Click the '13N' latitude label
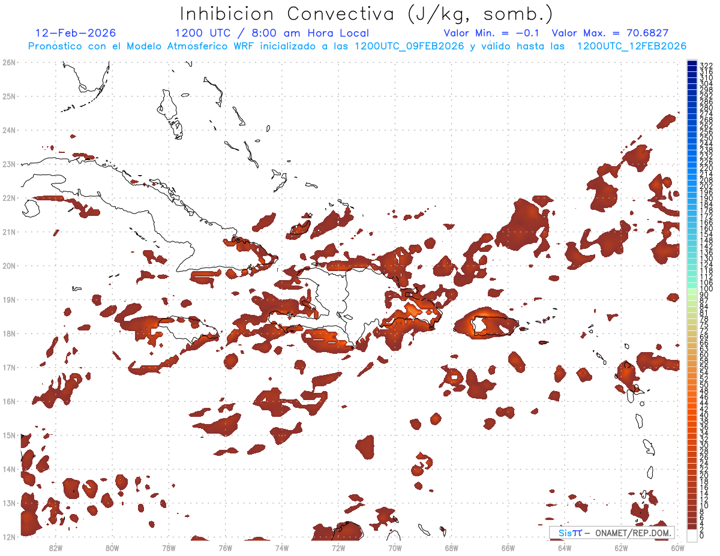Image resolution: width=720 pixels, height=556 pixels. coord(9,503)
